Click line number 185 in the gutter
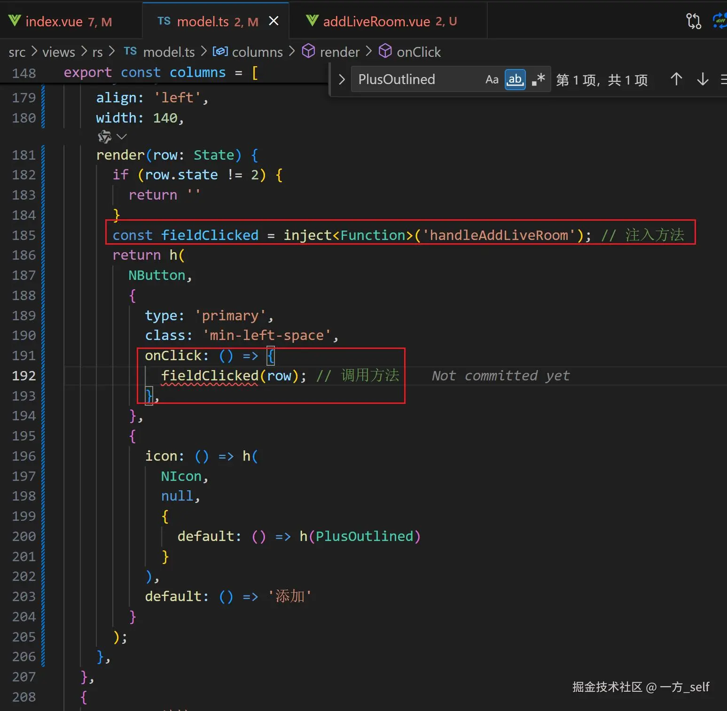The image size is (727, 711). point(24,235)
